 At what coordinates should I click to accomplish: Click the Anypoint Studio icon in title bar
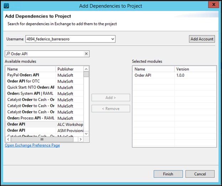pyautogui.click(x=6, y=6)
